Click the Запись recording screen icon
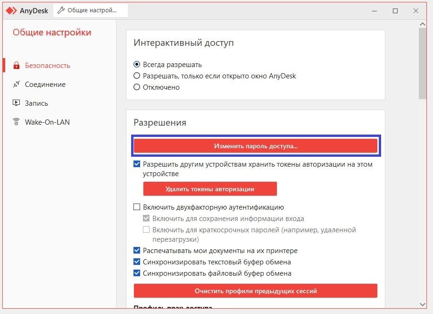Screen dimensions: 433x314 pyautogui.click(x=17, y=103)
